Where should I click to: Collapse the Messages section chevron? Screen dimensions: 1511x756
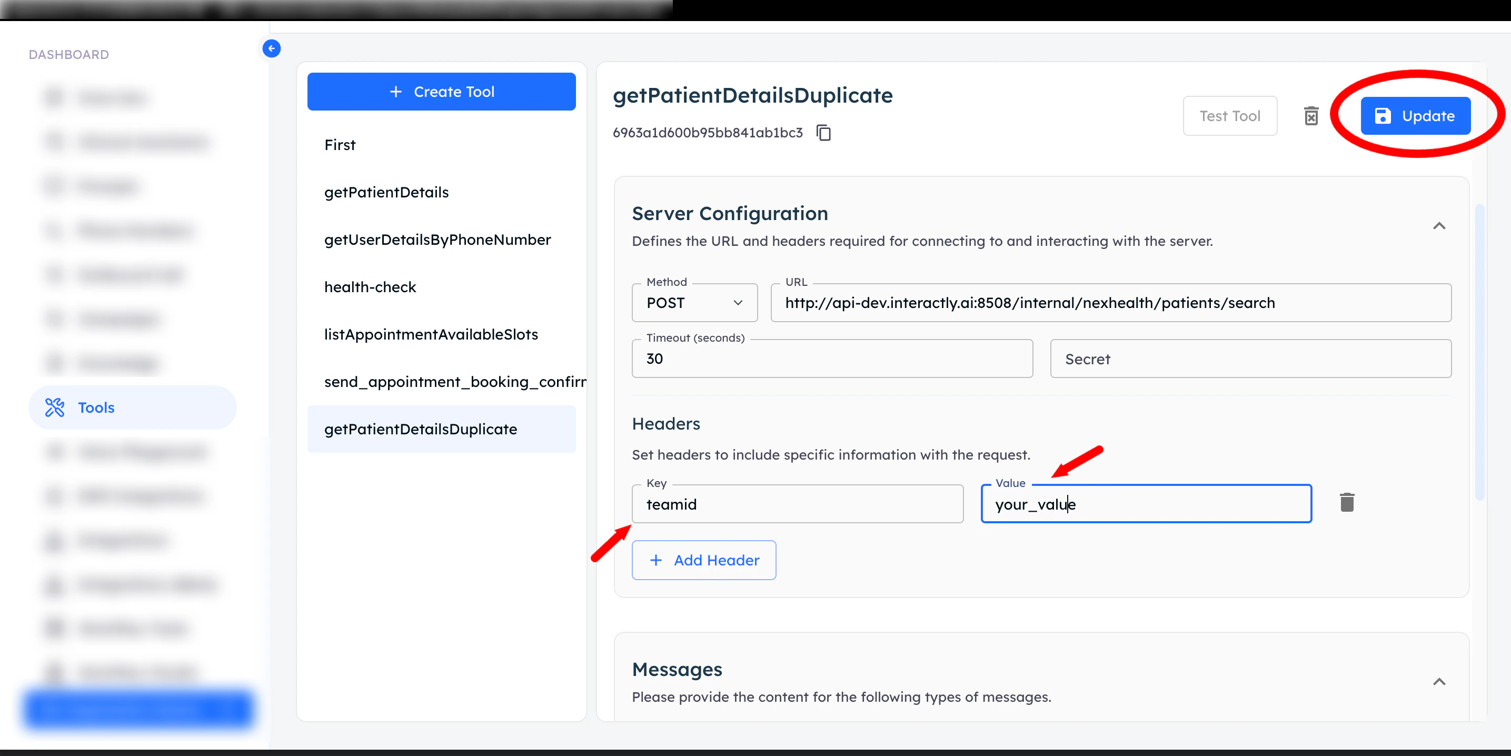click(x=1439, y=682)
